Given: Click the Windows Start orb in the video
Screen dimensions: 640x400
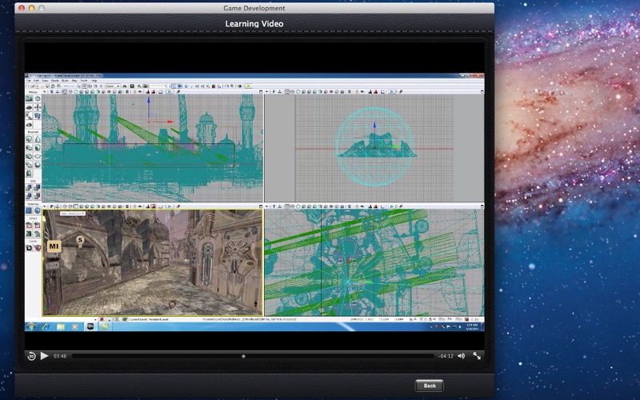Looking at the screenshot, I should tap(31, 326).
